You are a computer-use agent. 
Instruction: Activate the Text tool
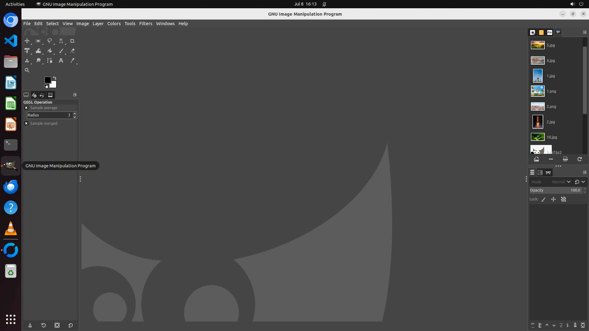61,61
